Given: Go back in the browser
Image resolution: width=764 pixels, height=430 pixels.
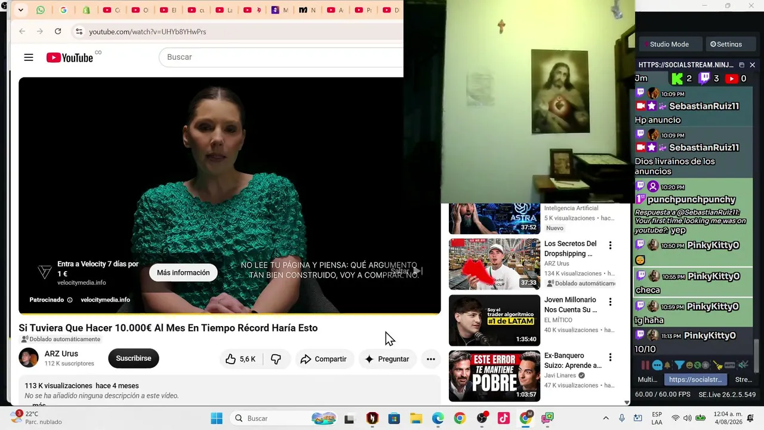Looking at the screenshot, I should click(x=22, y=31).
